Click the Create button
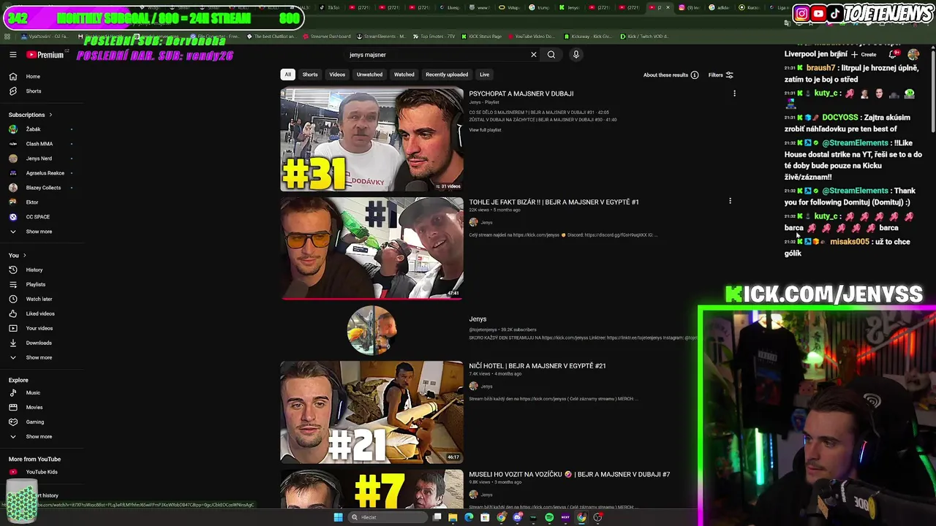The width and height of the screenshot is (936, 526). pyautogui.click(x=864, y=55)
